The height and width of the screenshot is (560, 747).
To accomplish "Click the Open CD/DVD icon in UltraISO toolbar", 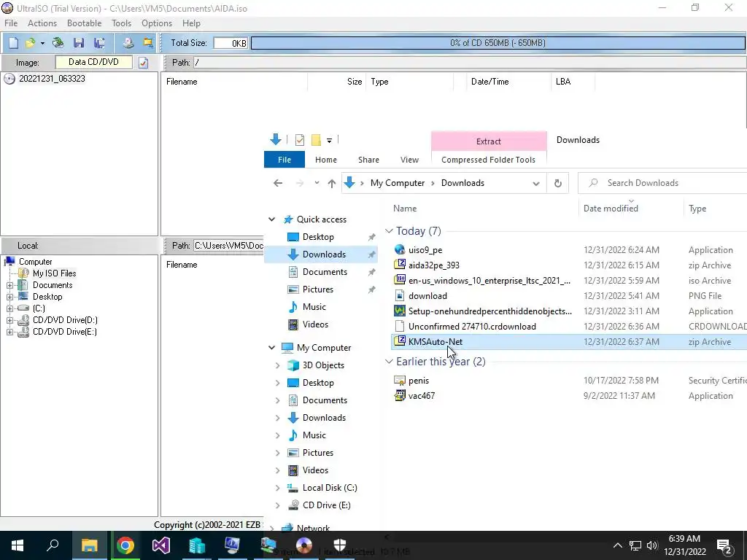I will coord(58,43).
